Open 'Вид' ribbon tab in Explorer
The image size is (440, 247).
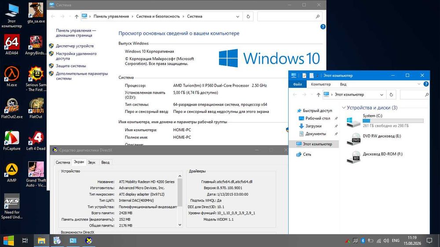(x=343, y=84)
